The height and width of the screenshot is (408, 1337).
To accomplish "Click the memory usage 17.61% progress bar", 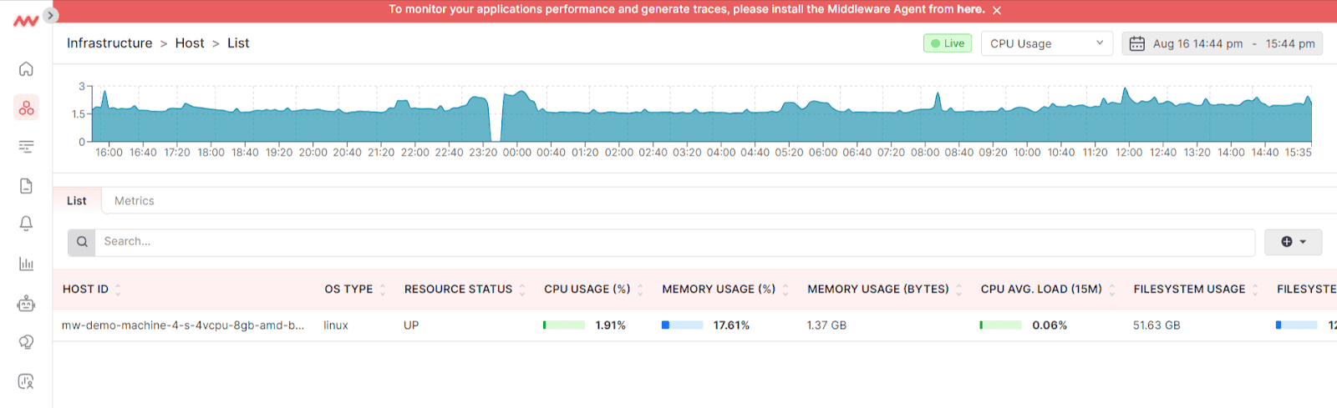I will click(x=682, y=325).
